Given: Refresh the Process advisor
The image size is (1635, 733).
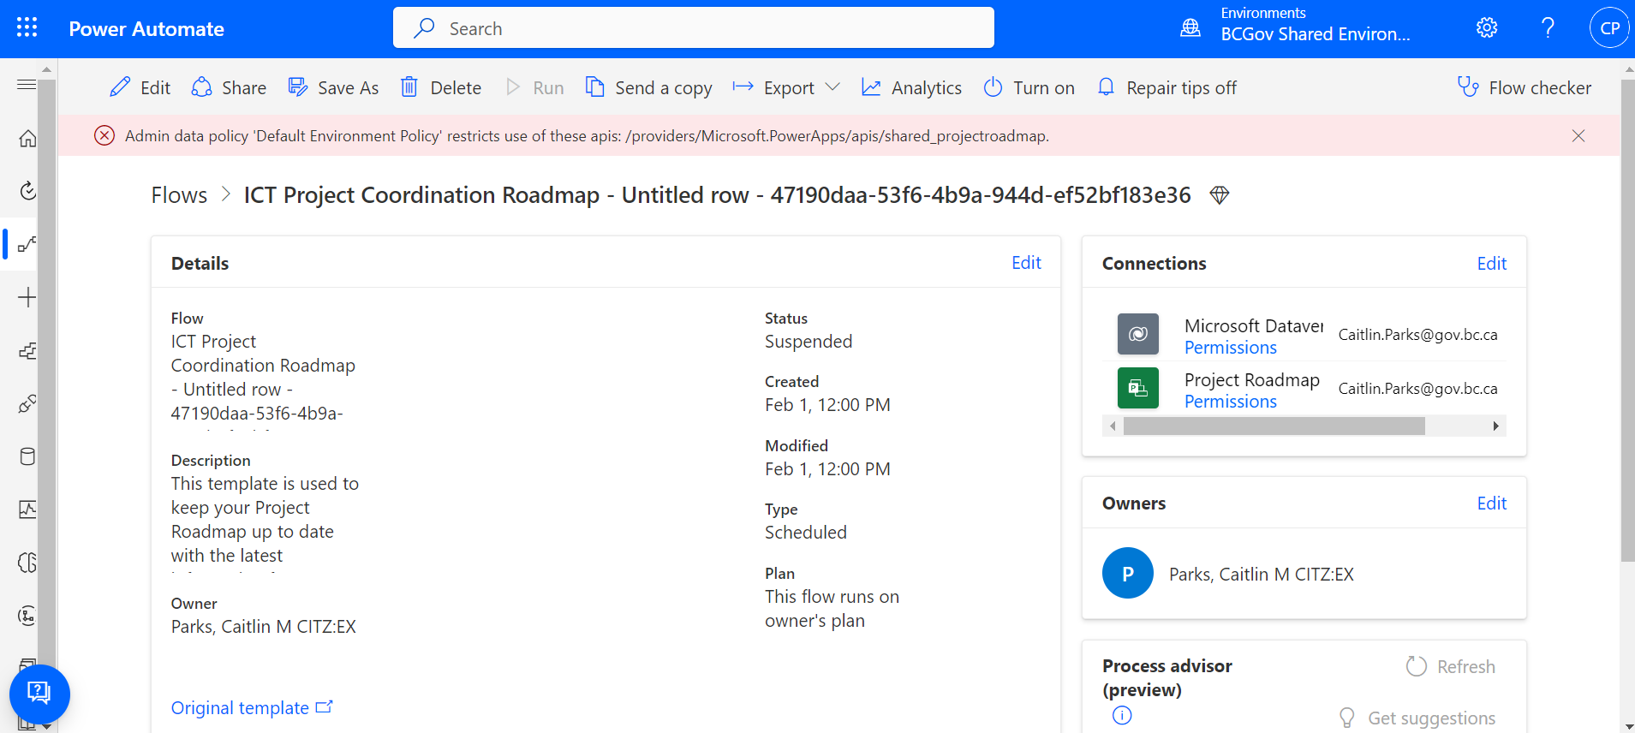Looking at the screenshot, I should pyautogui.click(x=1451, y=666).
